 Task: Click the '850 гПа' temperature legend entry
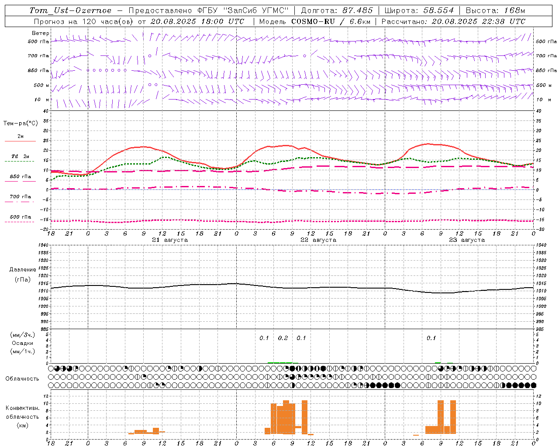(x=21, y=177)
